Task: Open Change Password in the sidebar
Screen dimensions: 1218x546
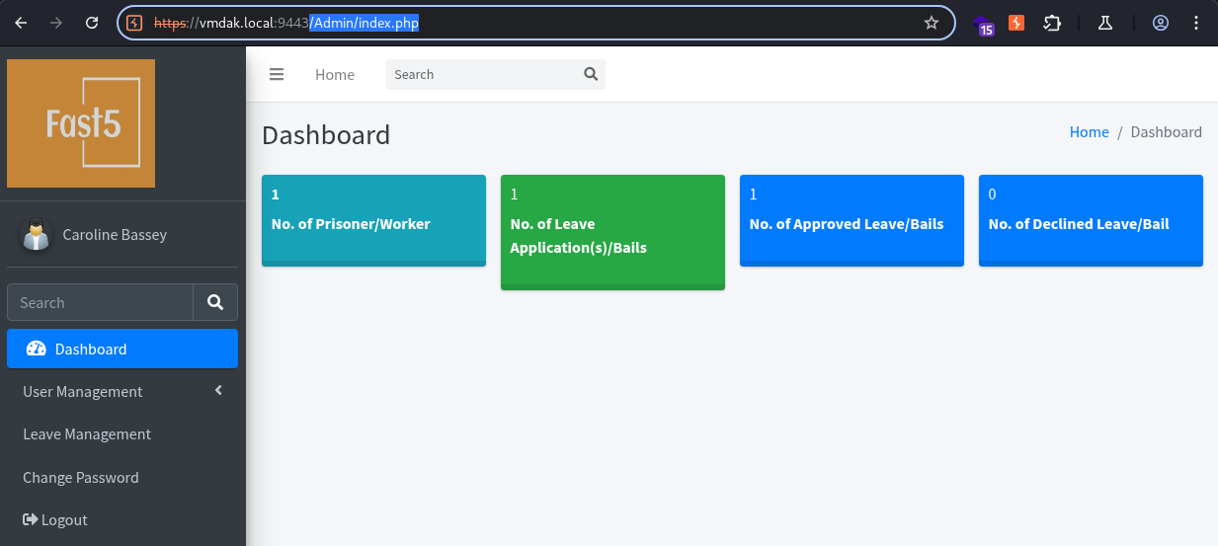Action: pos(122,478)
